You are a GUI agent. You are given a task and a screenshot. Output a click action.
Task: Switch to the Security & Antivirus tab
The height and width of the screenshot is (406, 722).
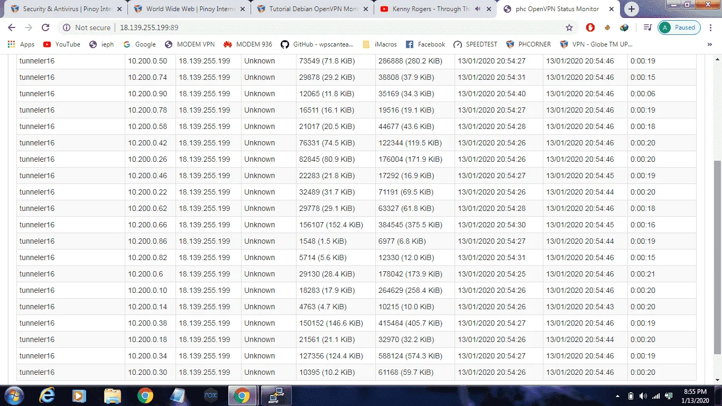66,9
